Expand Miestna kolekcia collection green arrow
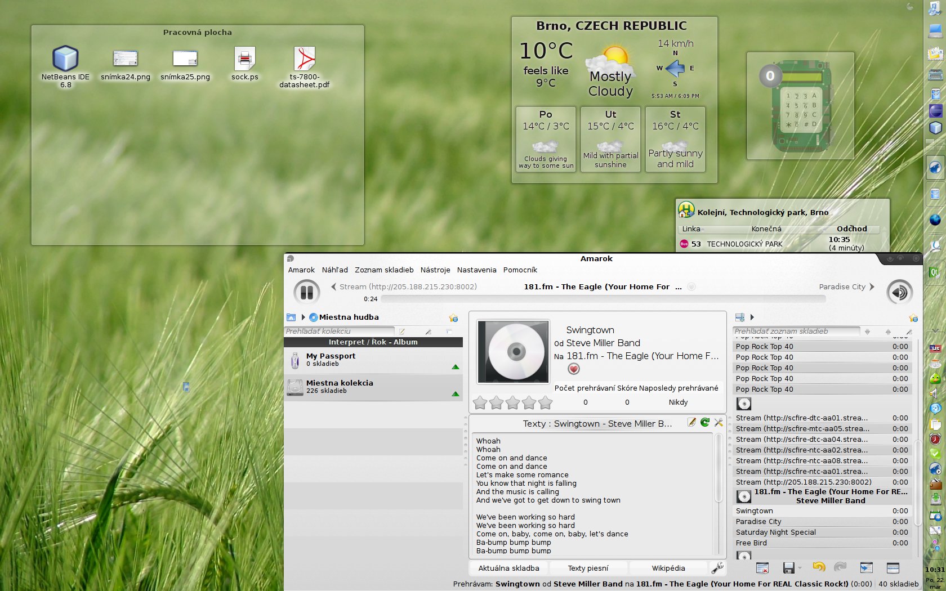The height and width of the screenshot is (591, 946). point(456,394)
